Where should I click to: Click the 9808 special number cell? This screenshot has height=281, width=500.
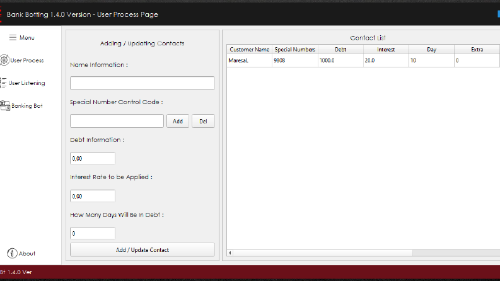point(295,60)
